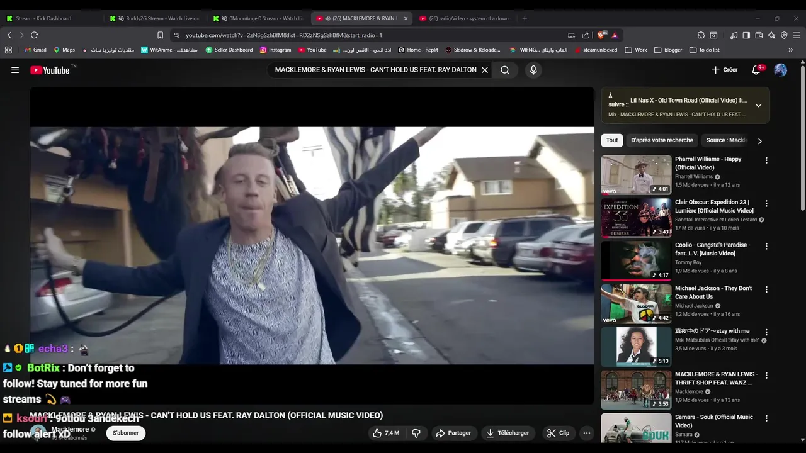Dislike the video with thumbs down
Viewport: 806px width, 453px height.
(x=416, y=433)
